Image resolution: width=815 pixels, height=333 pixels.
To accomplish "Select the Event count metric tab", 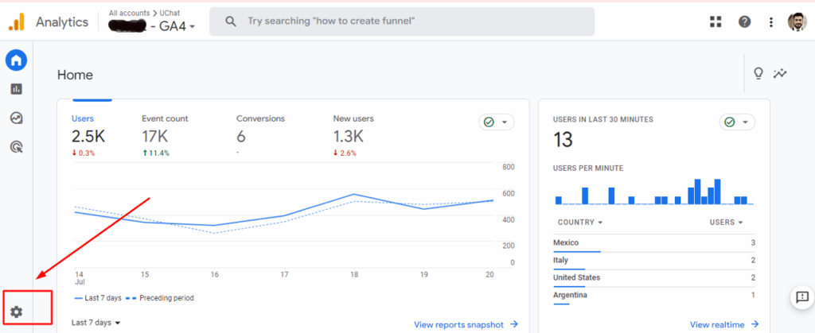I will pyautogui.click(x=165, y=127).
